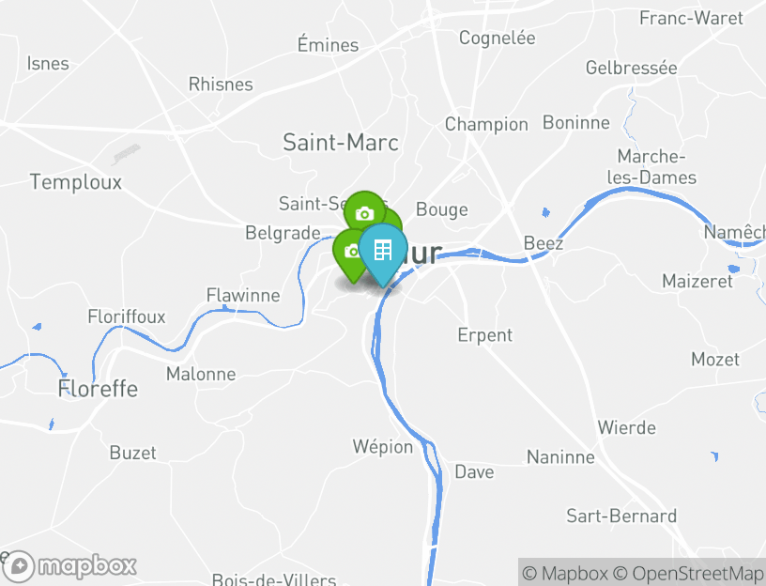Click the Mapbox logo
This screenshot has width=766, height=586.
coord(69,566)
